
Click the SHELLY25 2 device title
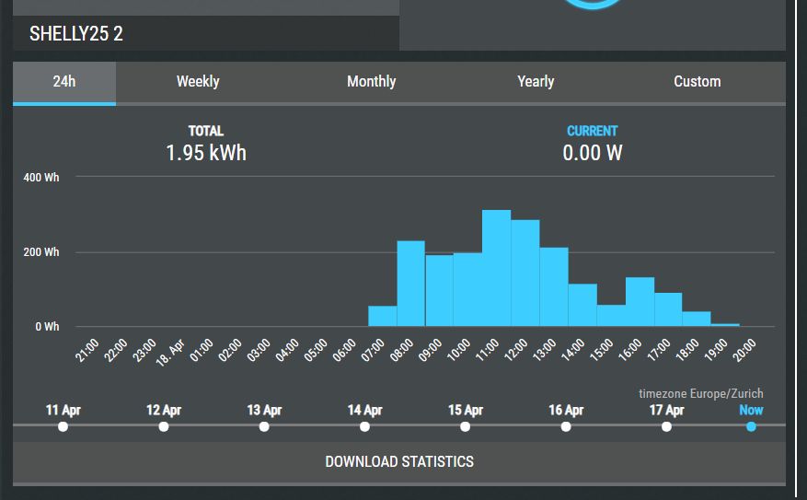76,34
